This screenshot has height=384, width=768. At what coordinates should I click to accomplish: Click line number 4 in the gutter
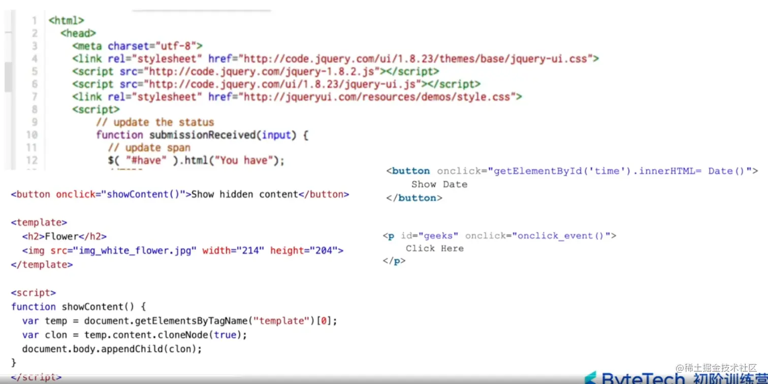point(35,59)
